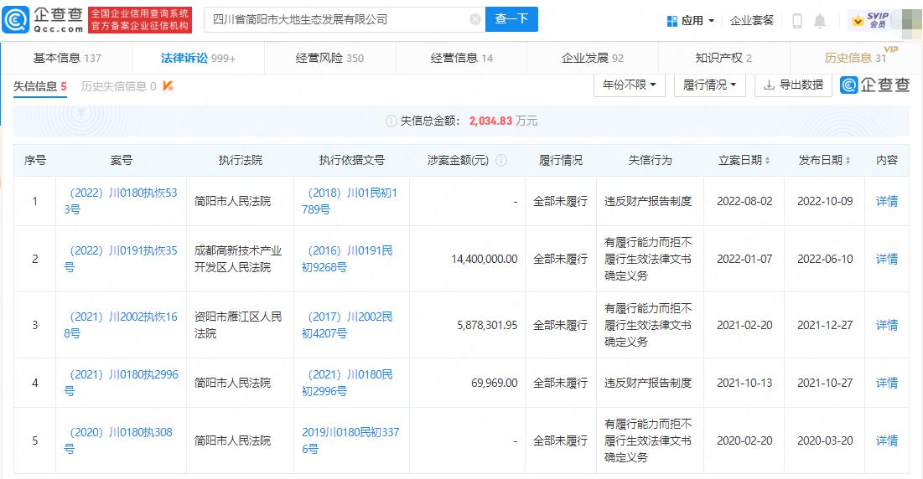The image size is (923, 479).
Task: Open the notifications bell icon
Action: tap(820, 20)
